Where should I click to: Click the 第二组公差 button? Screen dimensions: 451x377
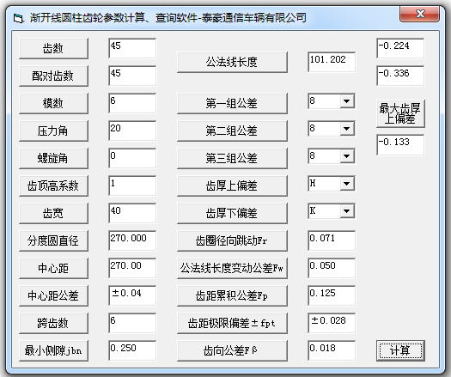232,131
